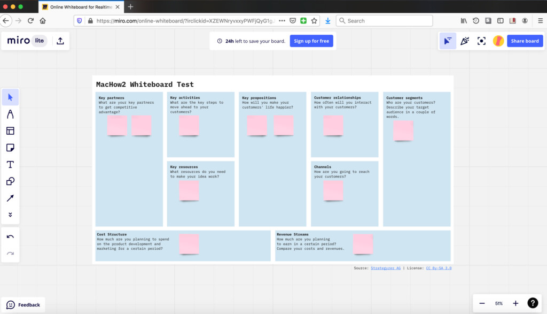Click the pink sticky note under Customer segments
Screen dimensions: 547x314
(403, 131)
